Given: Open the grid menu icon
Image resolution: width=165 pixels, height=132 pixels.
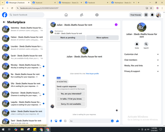Looking at the screenshot, I should point(146,15).
